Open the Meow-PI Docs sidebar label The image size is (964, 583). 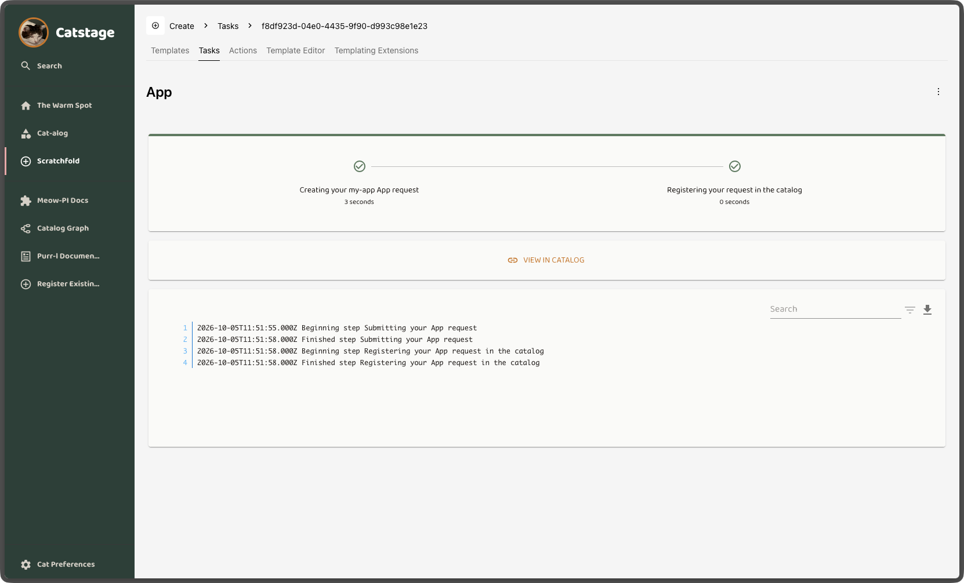click(x=63, y=201)
